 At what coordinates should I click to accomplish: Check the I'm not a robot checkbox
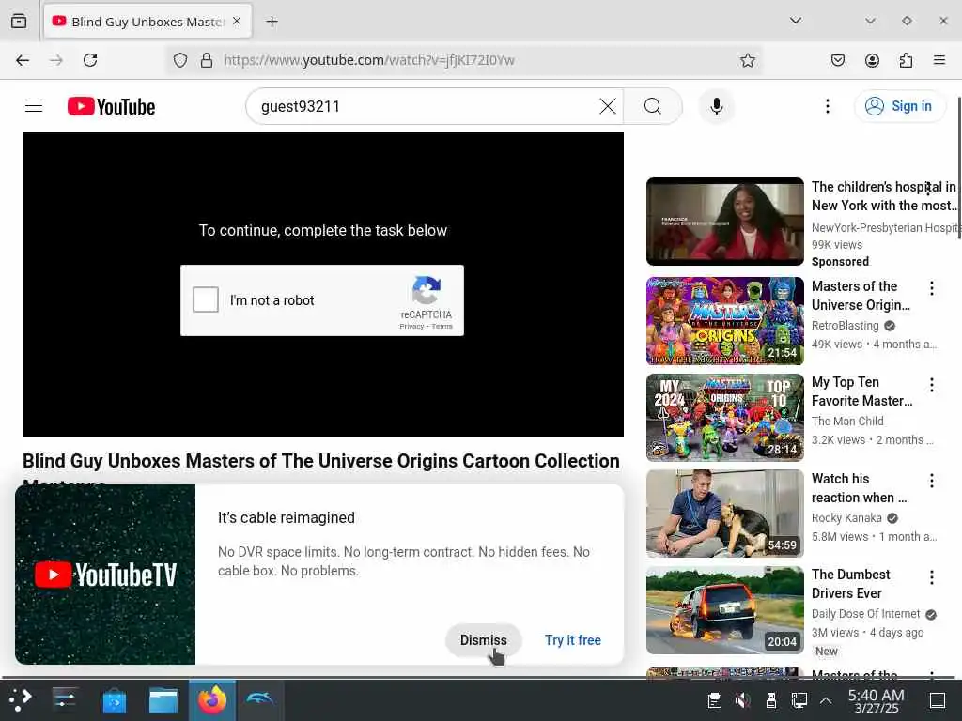[x=206, y=299]
